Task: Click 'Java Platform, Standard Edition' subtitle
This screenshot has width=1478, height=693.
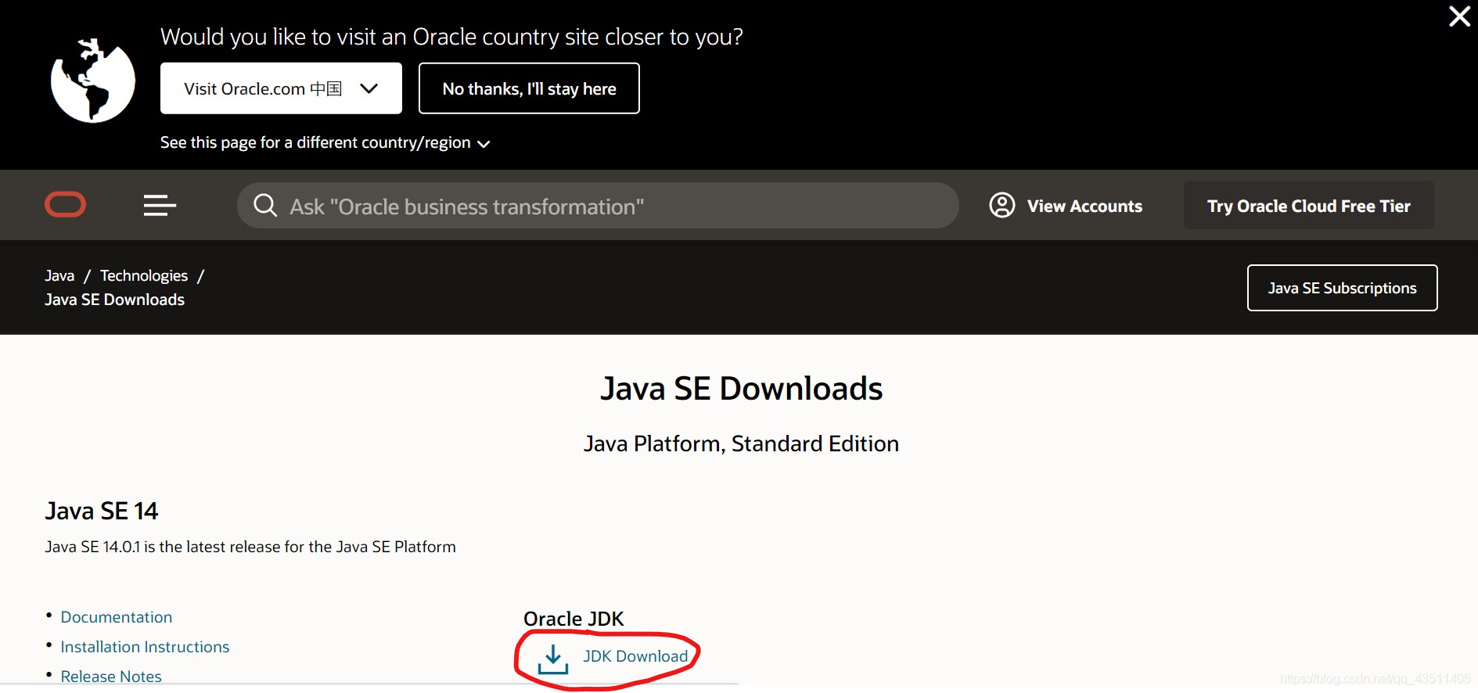Action: pyautogui.click(x=741, y=443)
